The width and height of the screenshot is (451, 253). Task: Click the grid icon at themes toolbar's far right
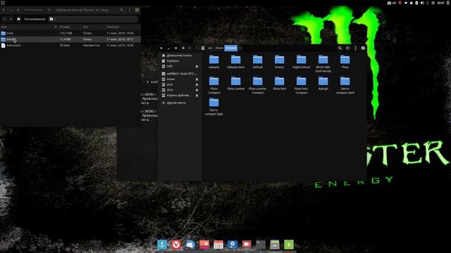point(363,48)
